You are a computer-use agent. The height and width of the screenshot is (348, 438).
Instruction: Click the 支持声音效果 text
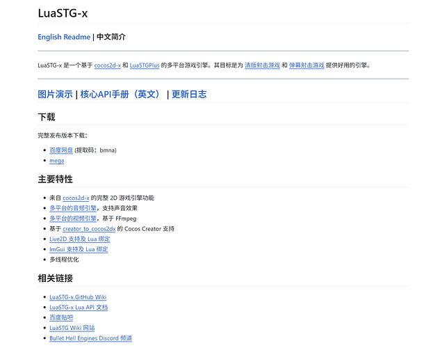tap(120, 208)
